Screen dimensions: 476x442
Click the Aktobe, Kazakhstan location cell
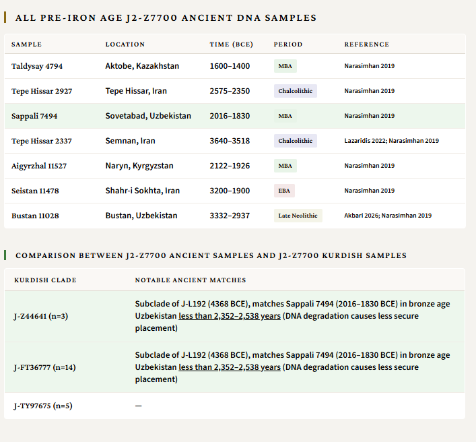(x=142, y=66)
